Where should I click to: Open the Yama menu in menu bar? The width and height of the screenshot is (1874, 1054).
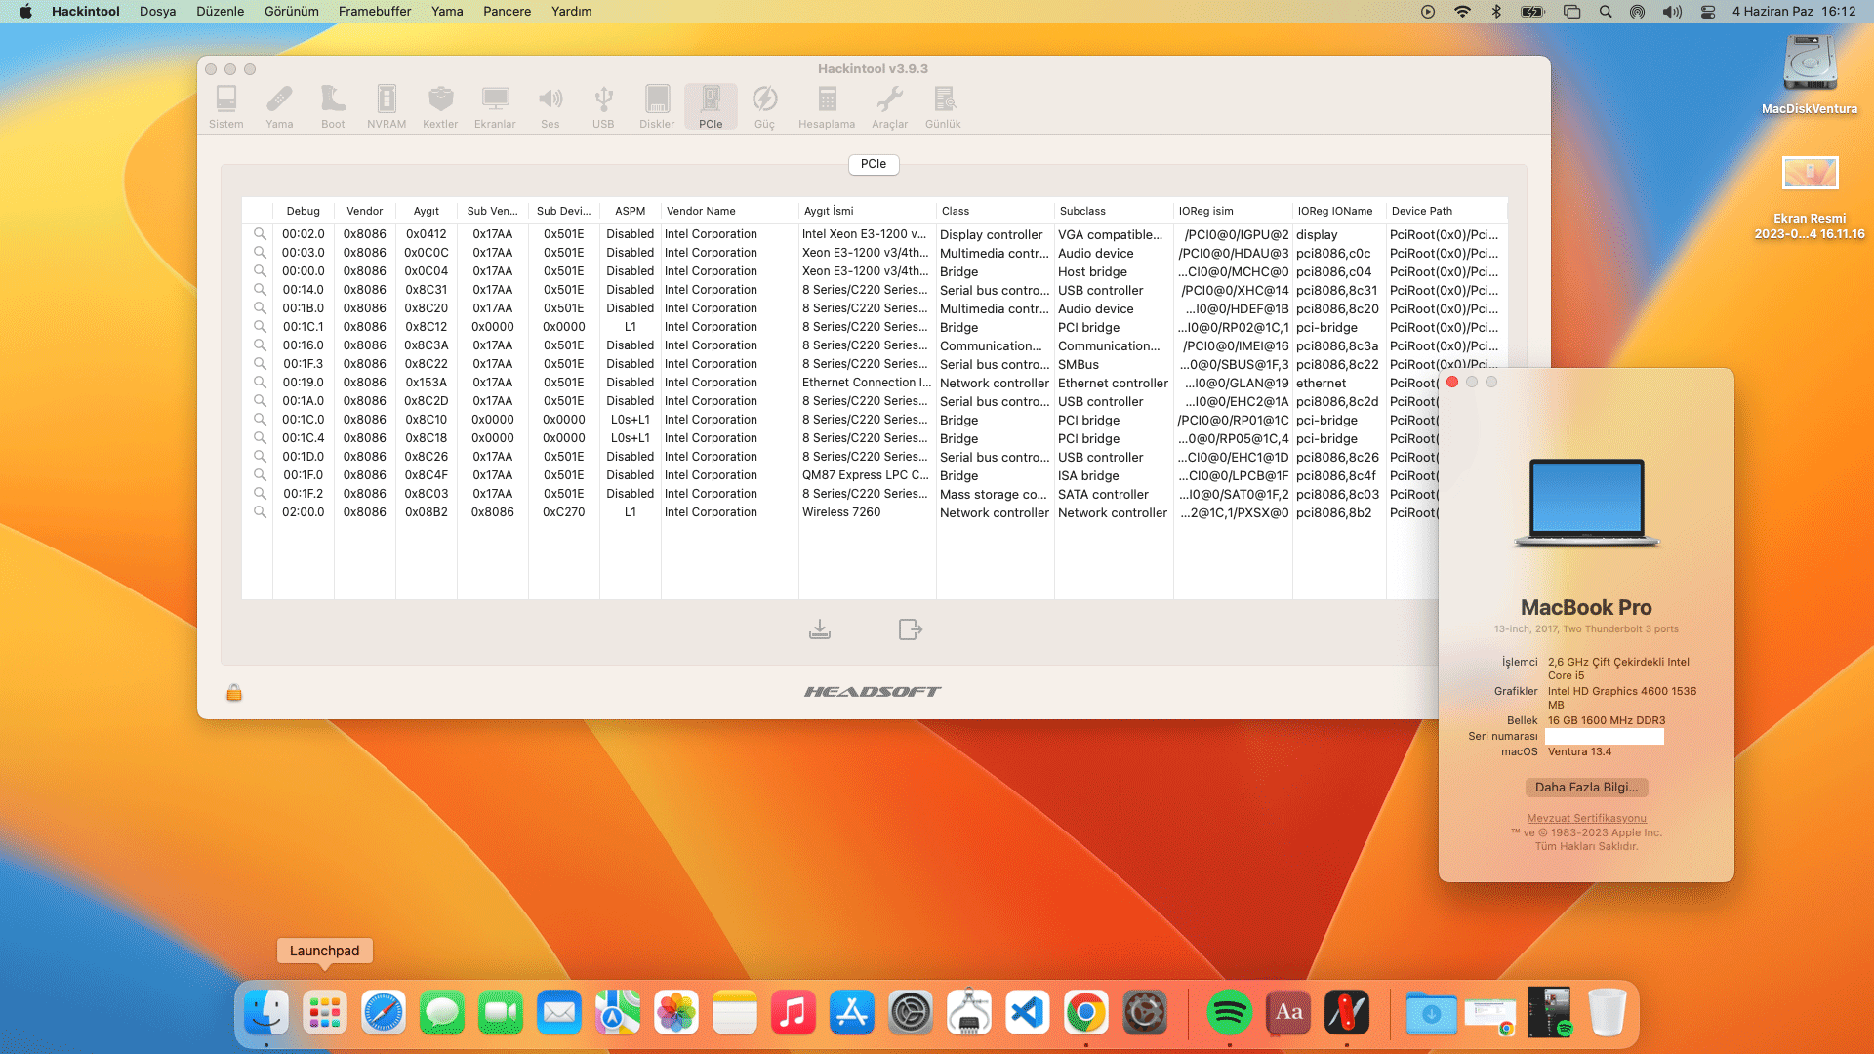click(447, 12)
